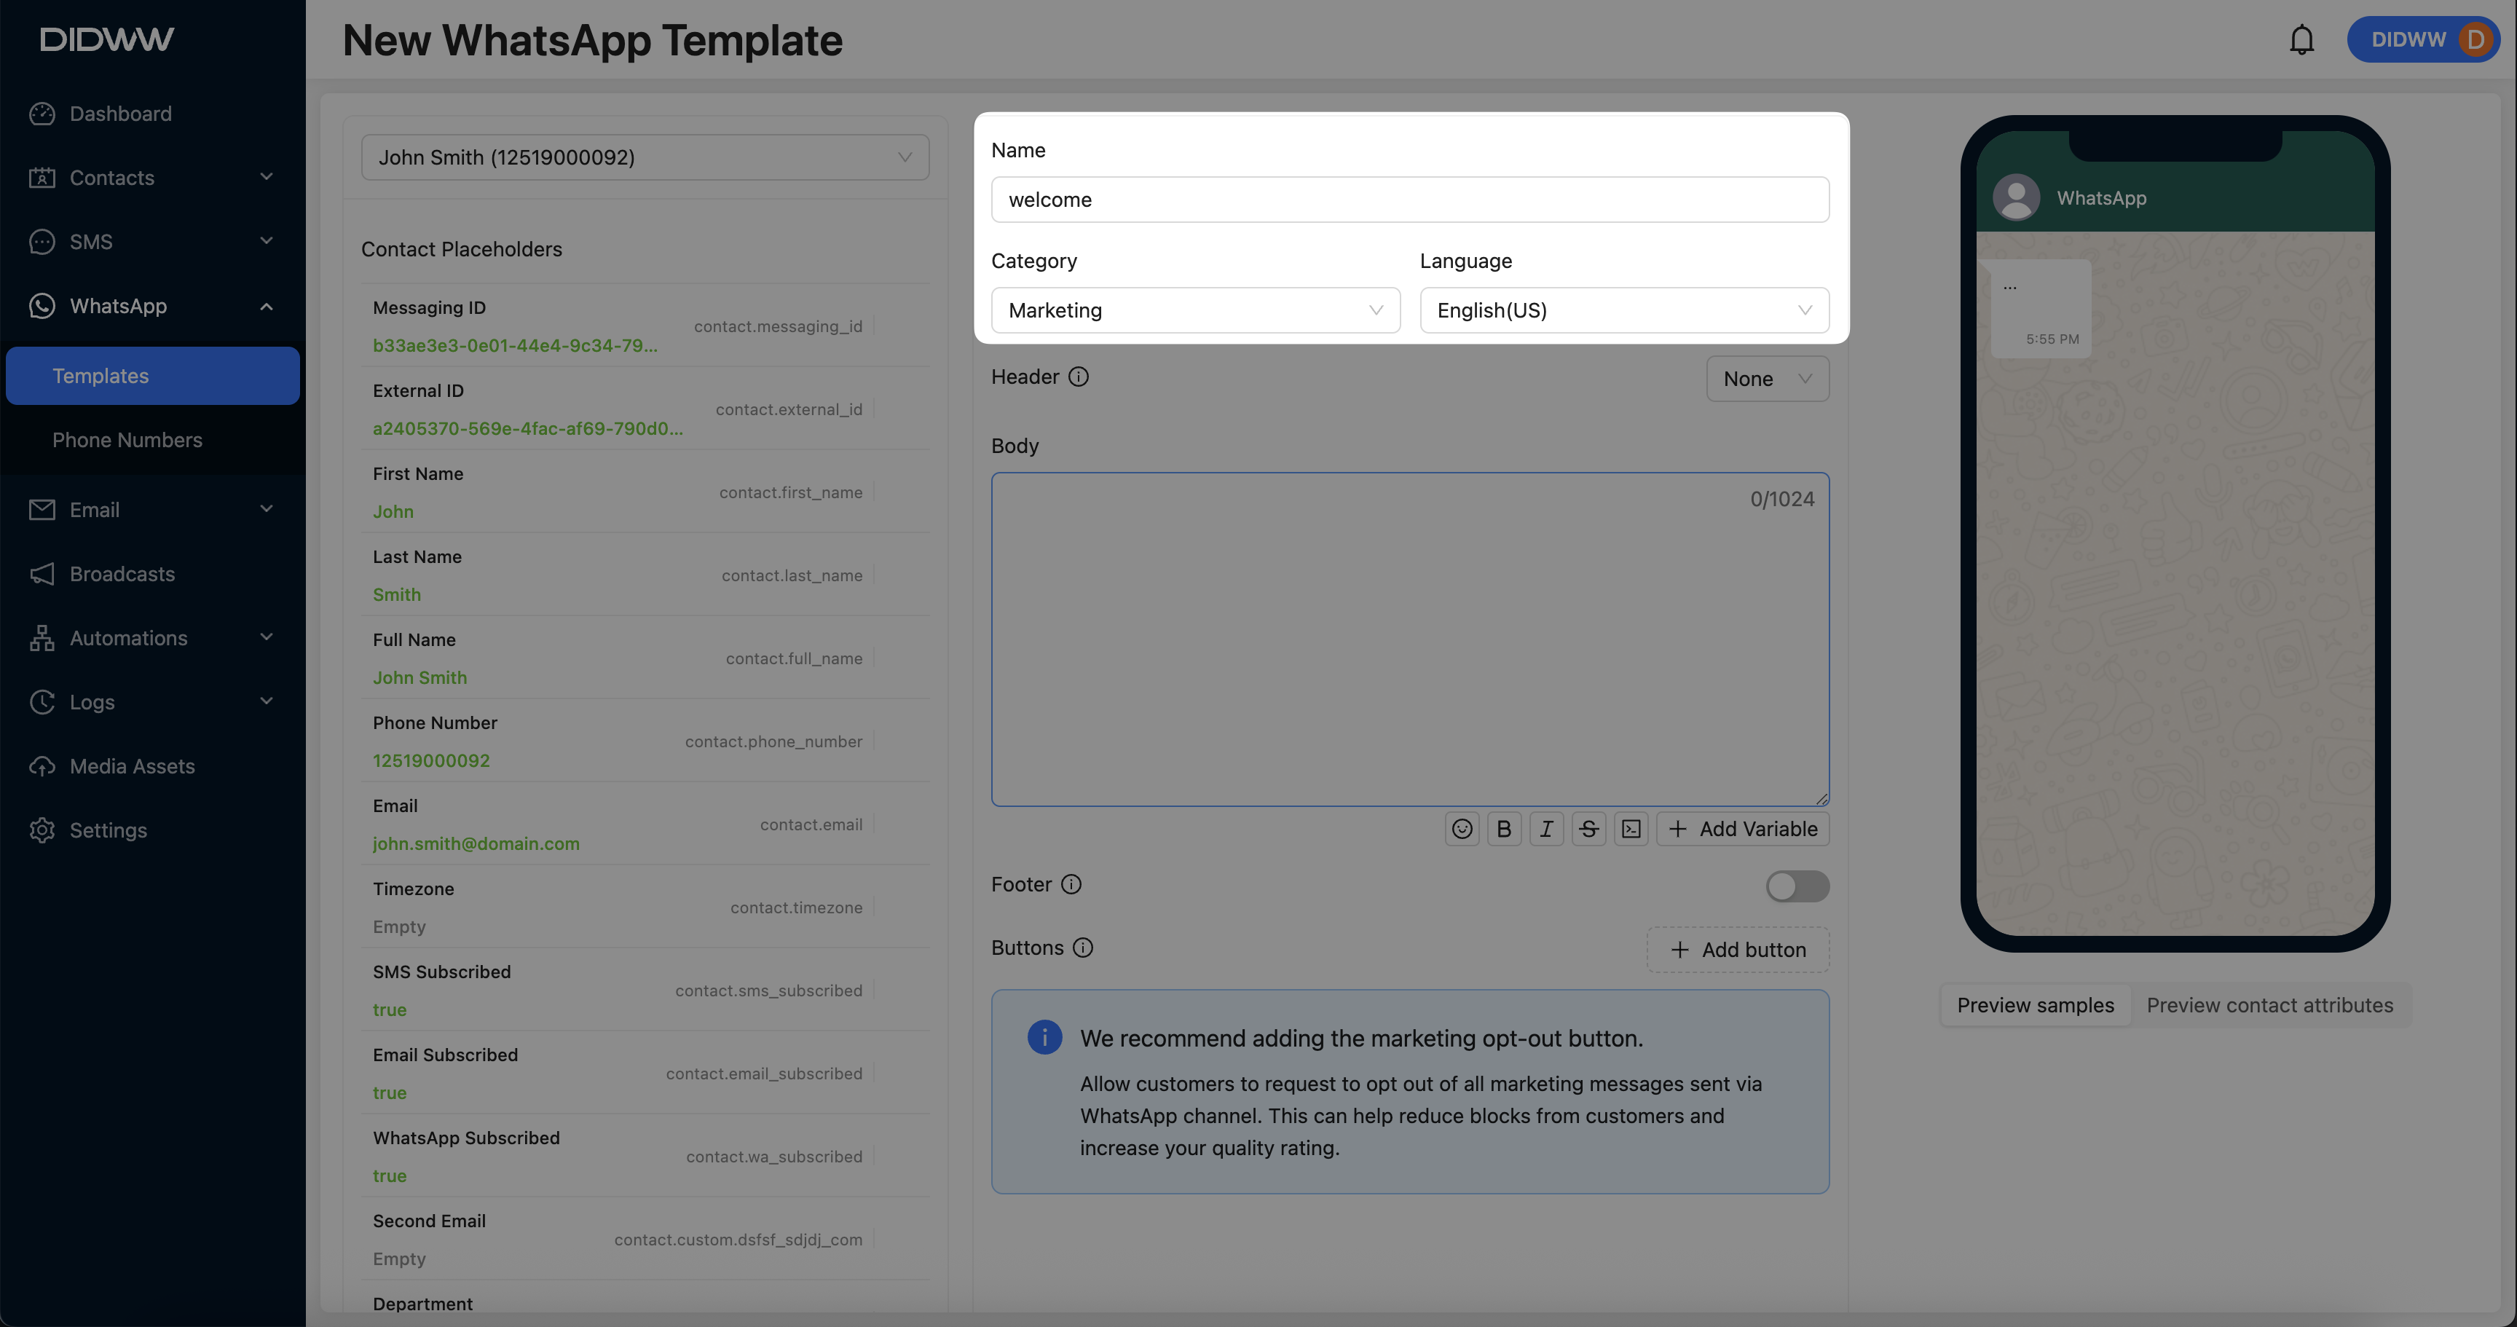Screen dimensions: 2517x1327
Task: Click the contact.external_id placeholder
Action: (x=789, y=409)
